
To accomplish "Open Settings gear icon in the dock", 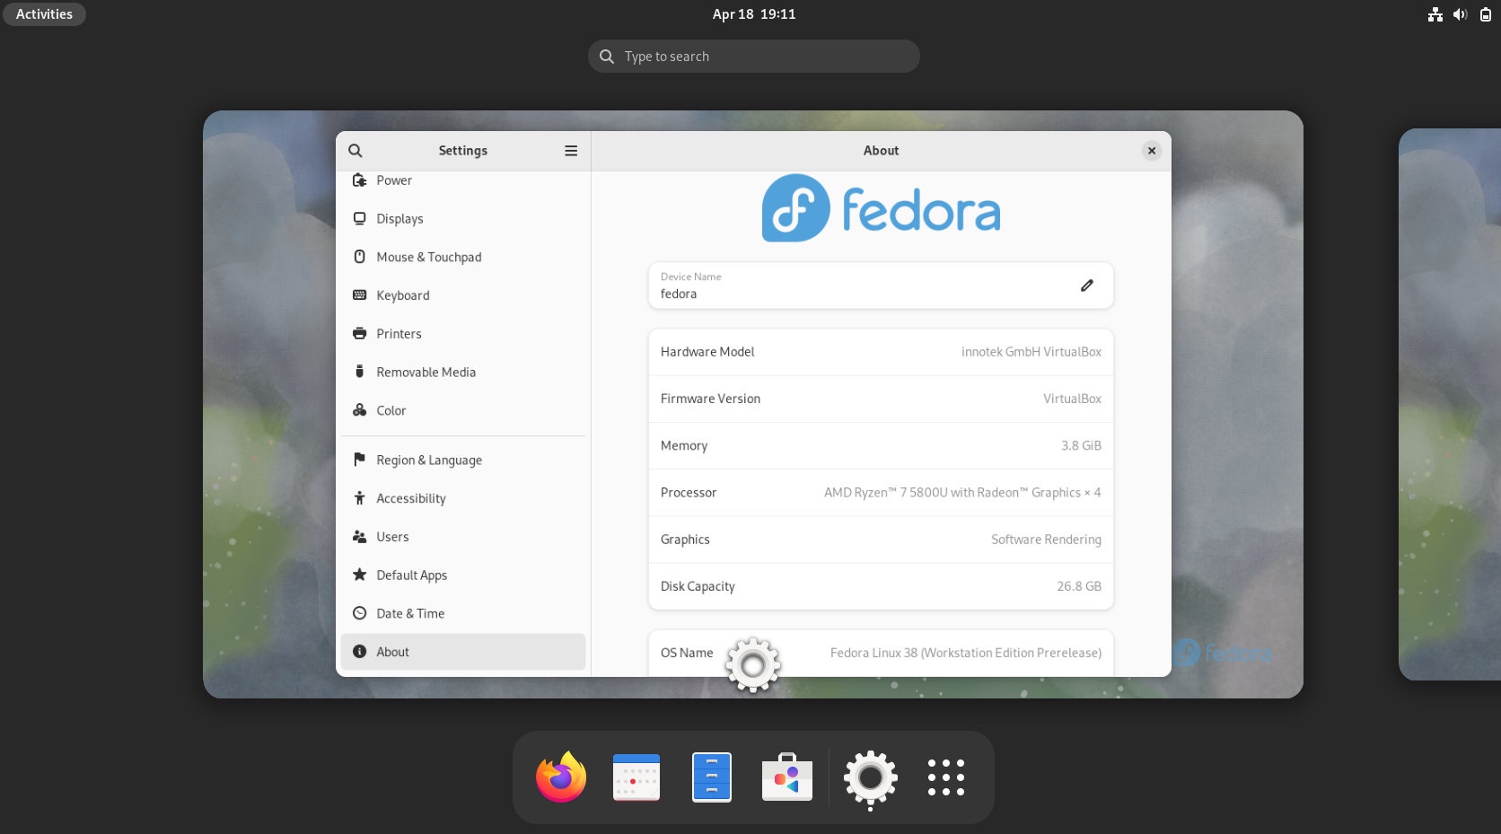I will (x=870, y=777).
